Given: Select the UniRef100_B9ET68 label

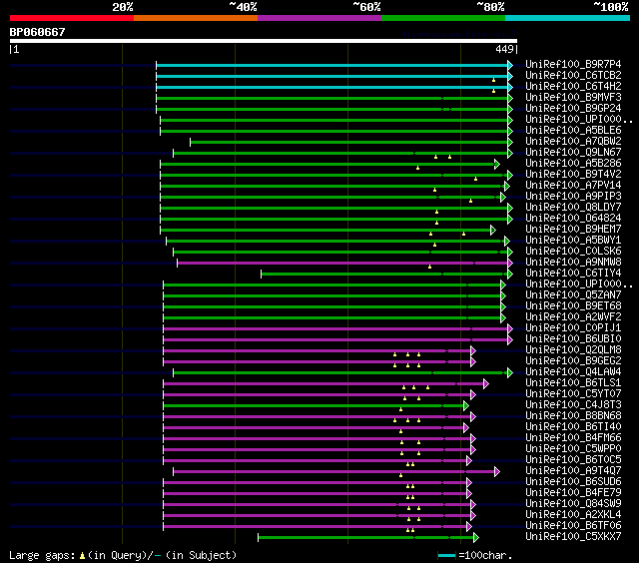Looking at the screenshot, I should click(x=573, y=306).
